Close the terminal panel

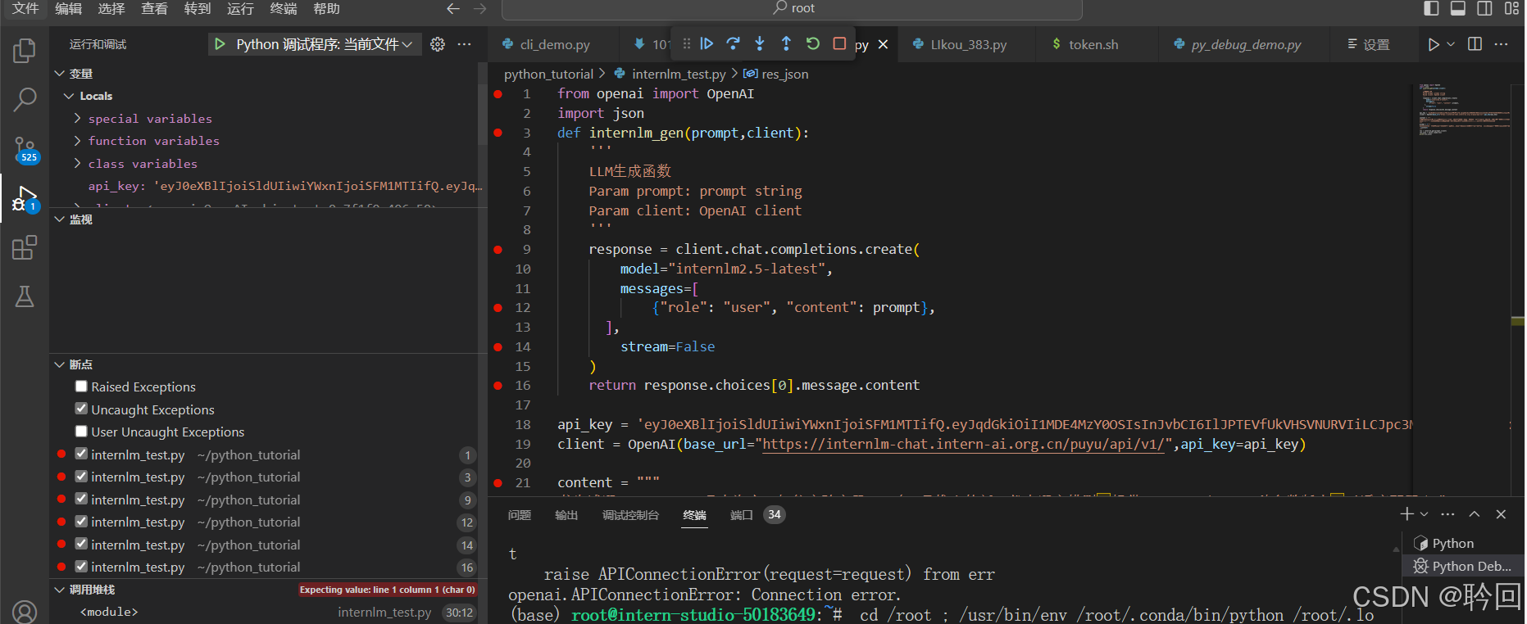click(x=1501, y=514)
